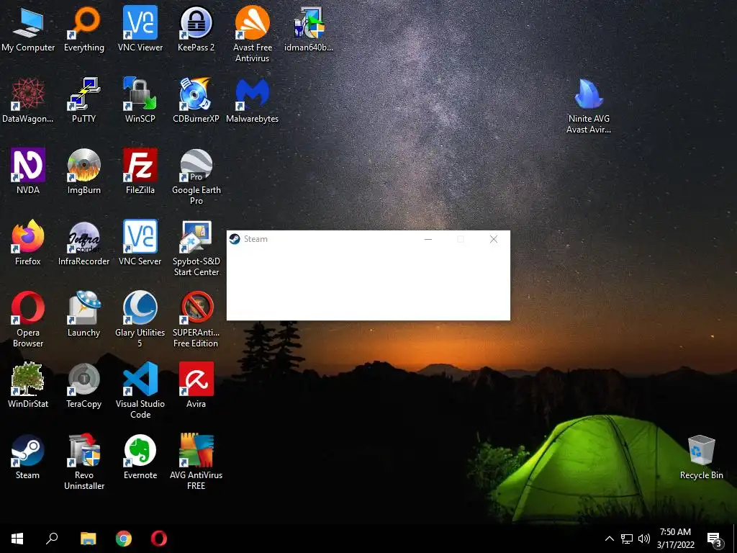The image size is (737, 553).
Task: Open Revo Uninstaller shortcut
Action: click(84, 462)
